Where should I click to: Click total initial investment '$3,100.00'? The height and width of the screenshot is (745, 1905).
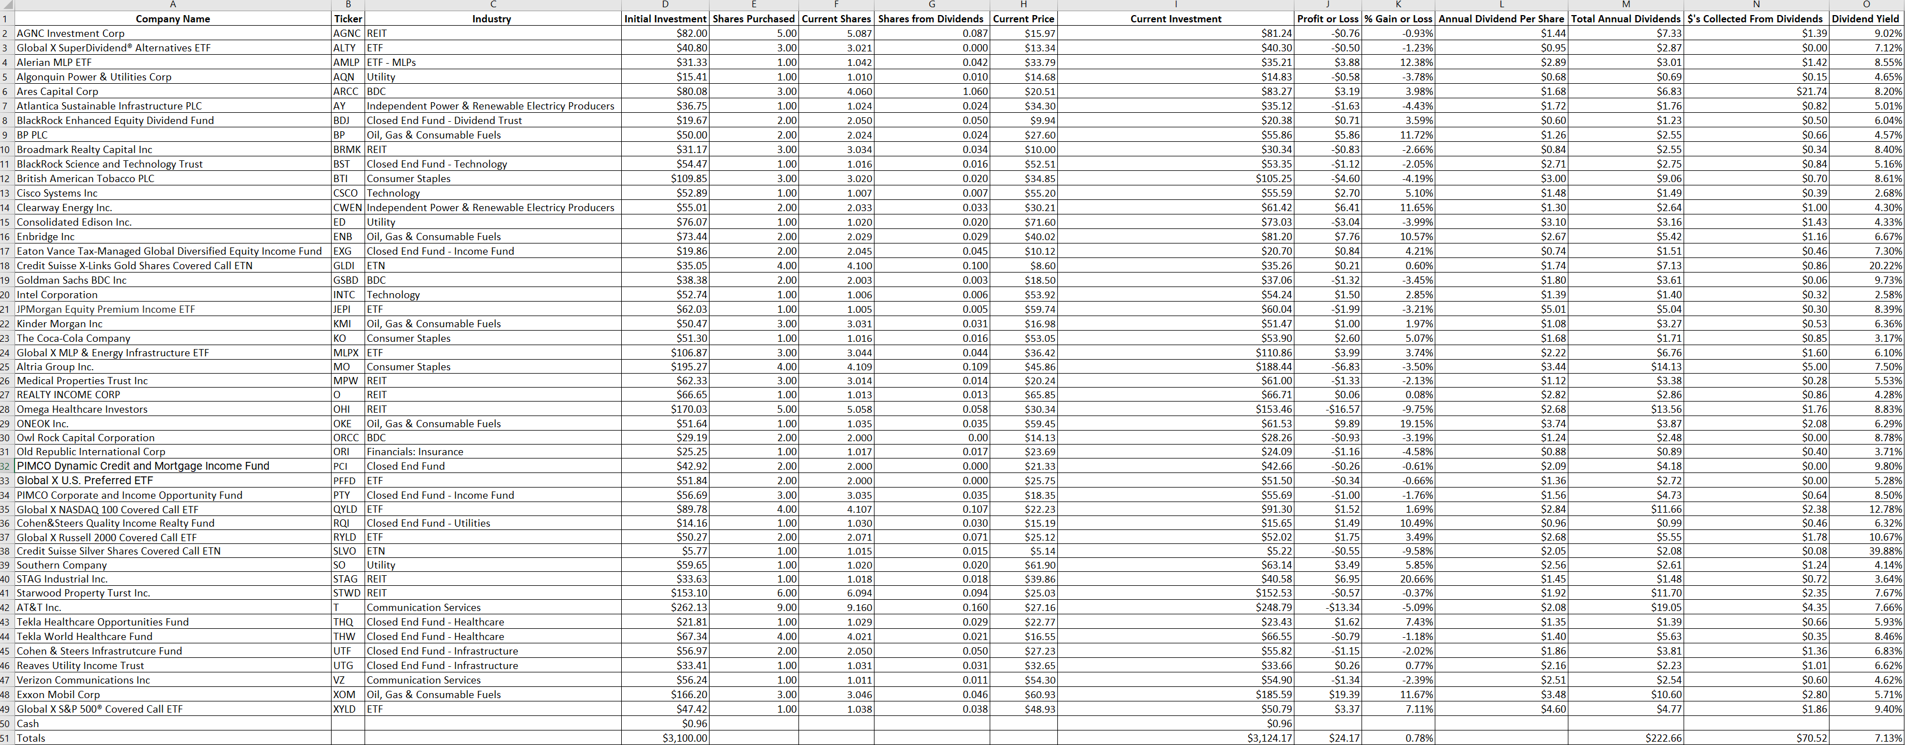665,738
